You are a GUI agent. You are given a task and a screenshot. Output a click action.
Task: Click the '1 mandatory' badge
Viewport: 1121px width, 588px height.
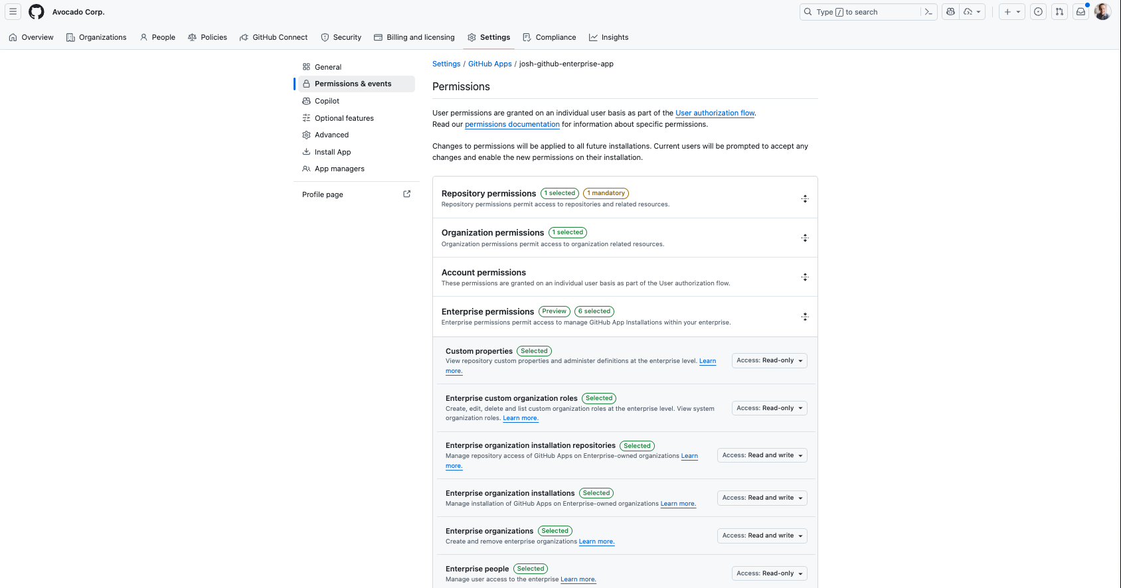(x=606, y=193)
